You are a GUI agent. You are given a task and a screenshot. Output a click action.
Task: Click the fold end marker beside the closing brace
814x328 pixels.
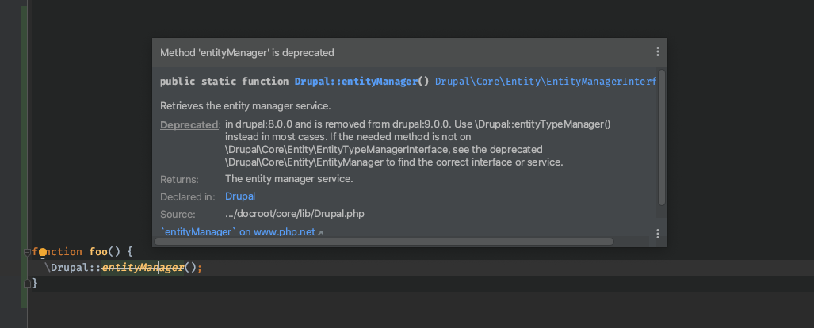28,284
